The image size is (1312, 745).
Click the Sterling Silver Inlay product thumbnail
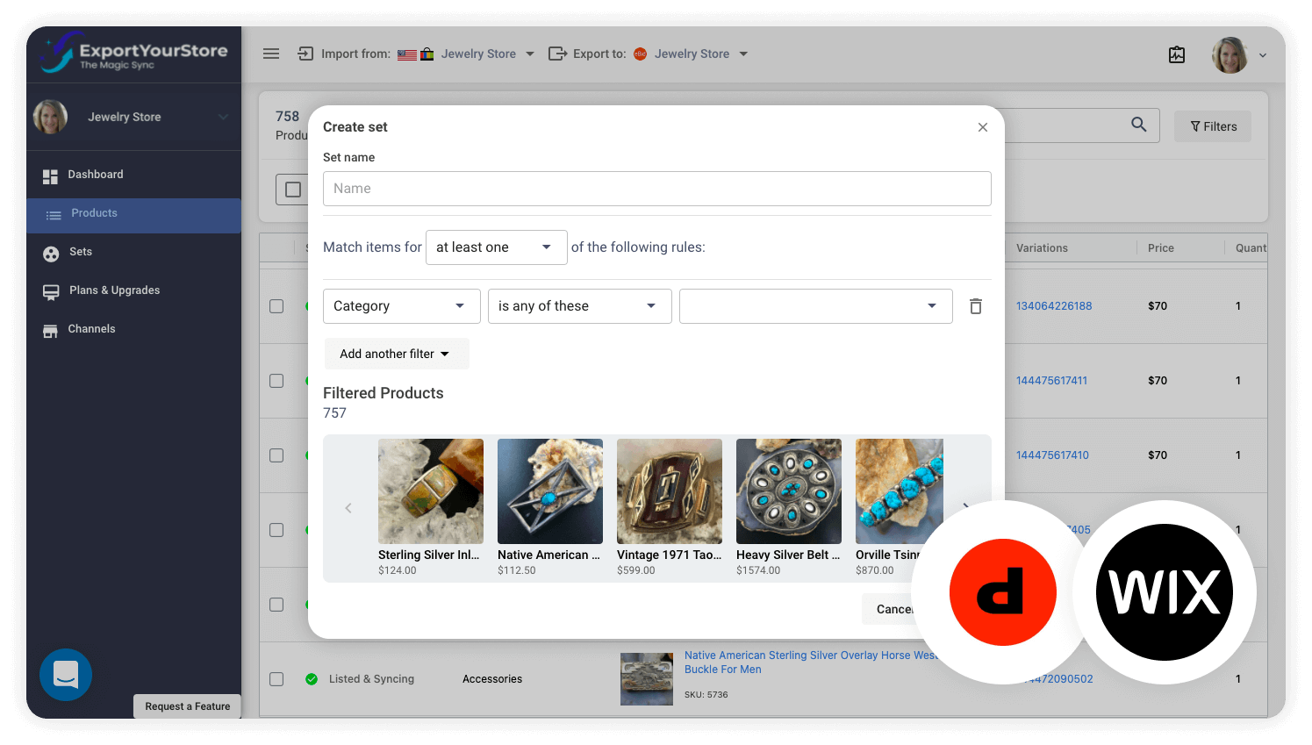[x=430, y=491]
